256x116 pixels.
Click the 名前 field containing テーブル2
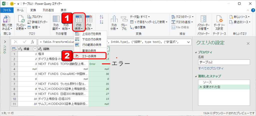(224, 62)
